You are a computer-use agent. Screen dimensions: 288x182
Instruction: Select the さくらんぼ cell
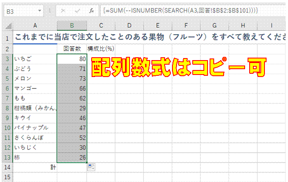(x=35, y=138)
